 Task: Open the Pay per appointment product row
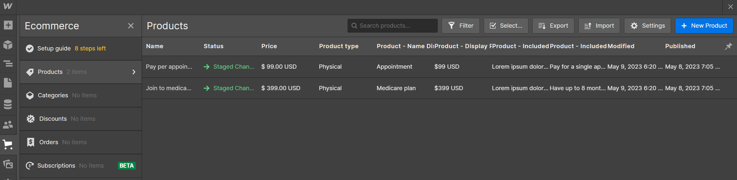[x=169, y=67]
